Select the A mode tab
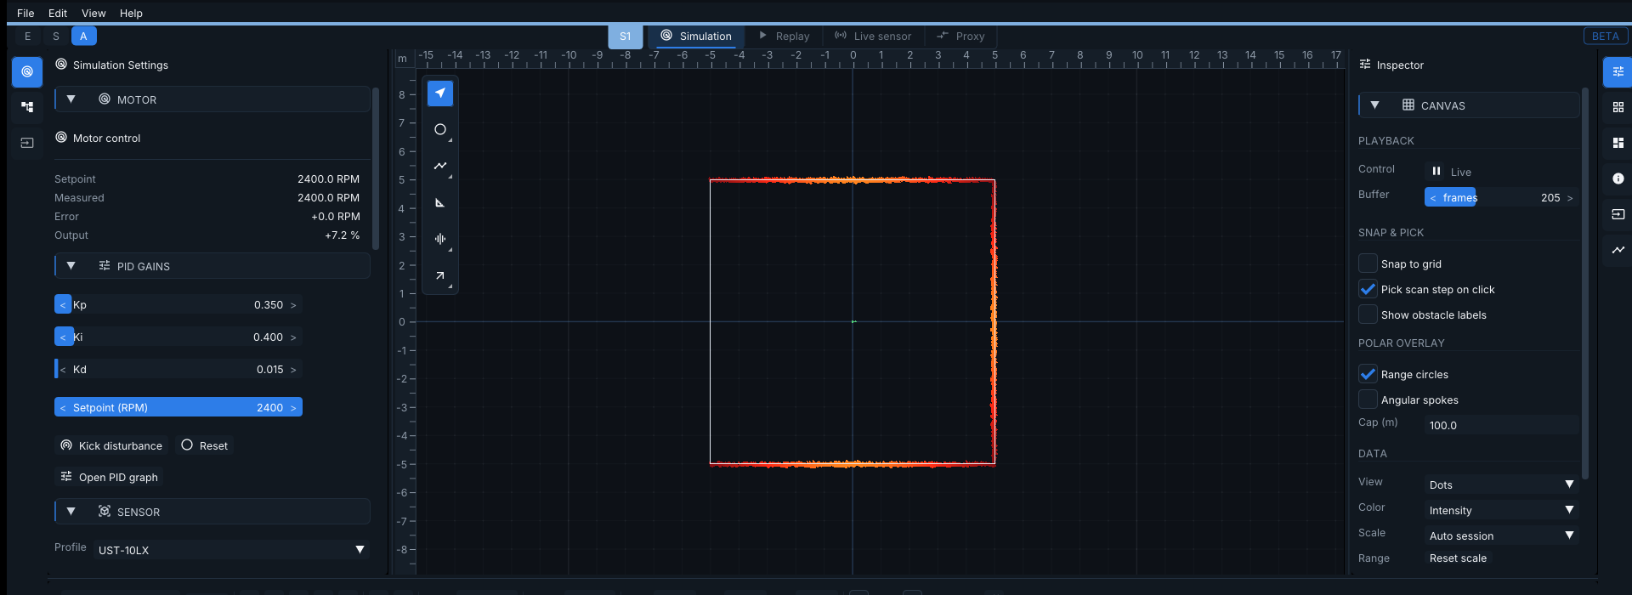Screen dimensions: 1632x595 coord(83,36)
